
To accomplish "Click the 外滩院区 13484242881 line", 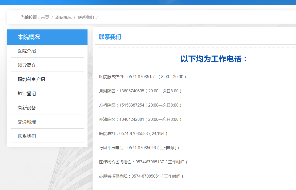I will pos(140,119).
